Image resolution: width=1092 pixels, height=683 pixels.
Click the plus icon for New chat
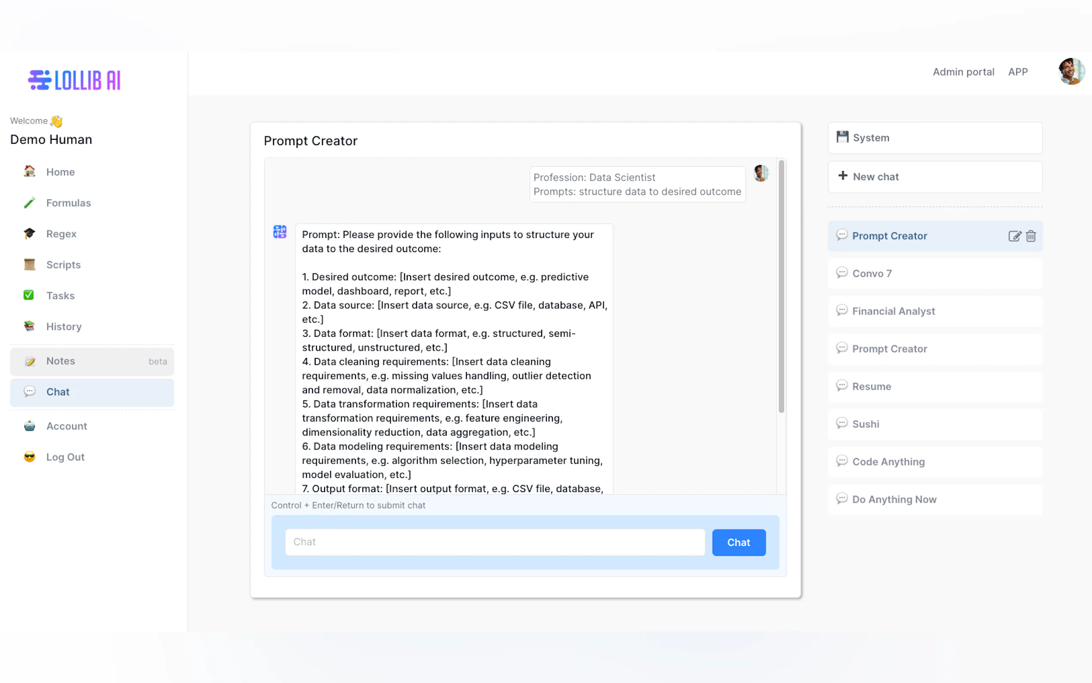point(842,176)
